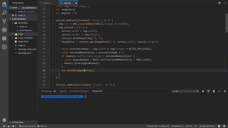
Task: Click line number 28 in the gutter
Action: 44,70
